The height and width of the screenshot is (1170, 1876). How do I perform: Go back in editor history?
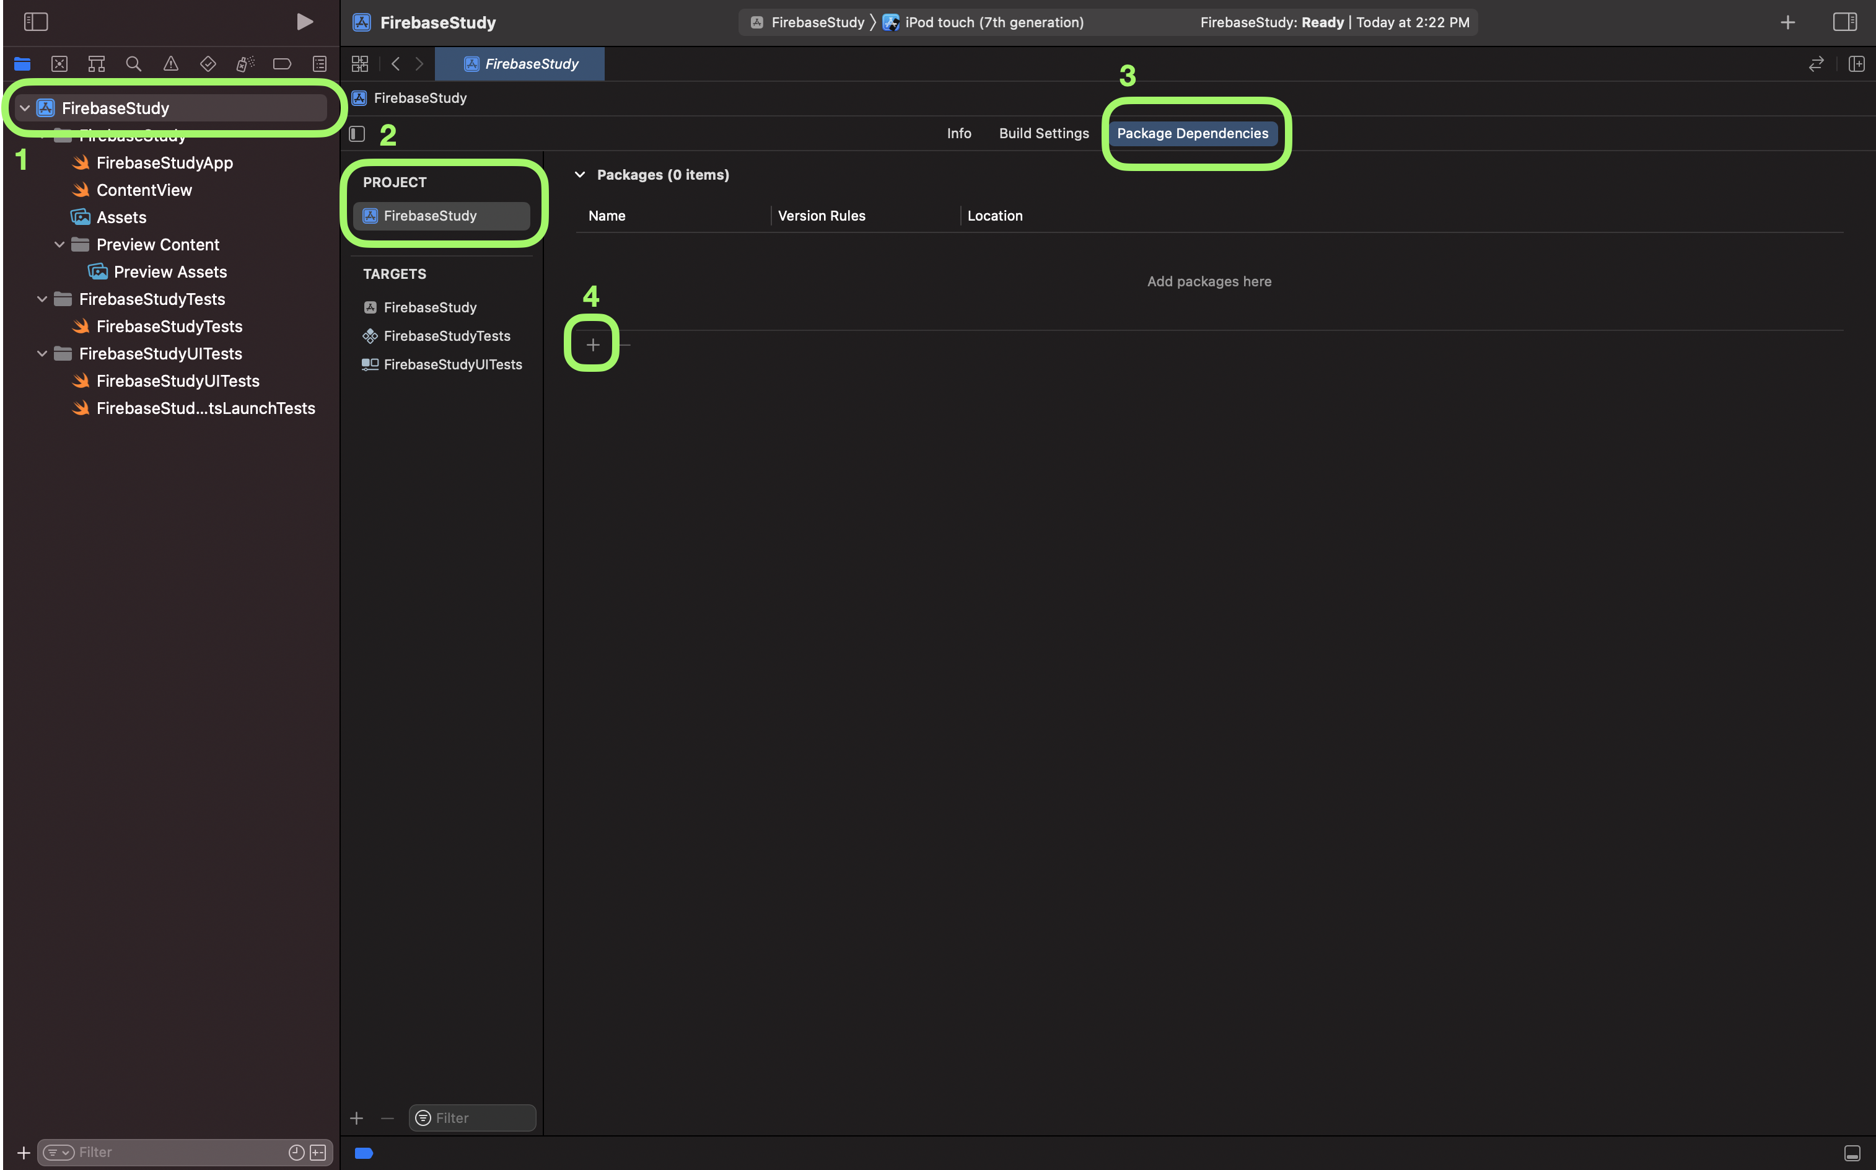point(395,63)
